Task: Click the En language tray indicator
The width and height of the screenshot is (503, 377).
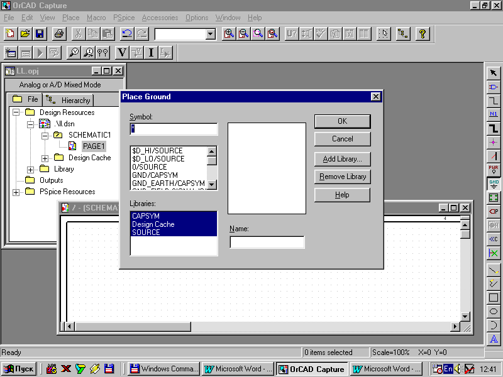Action: (448, 369)
